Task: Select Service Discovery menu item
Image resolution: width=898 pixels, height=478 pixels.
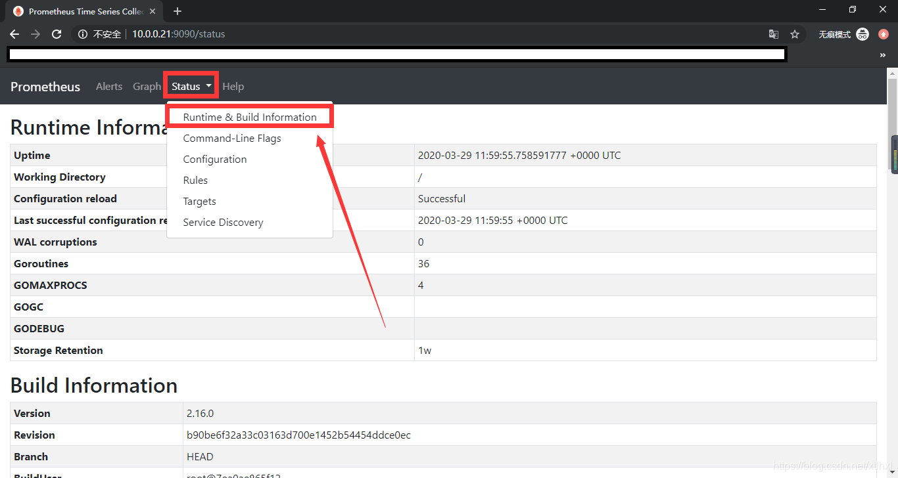Action: (250, 222)
